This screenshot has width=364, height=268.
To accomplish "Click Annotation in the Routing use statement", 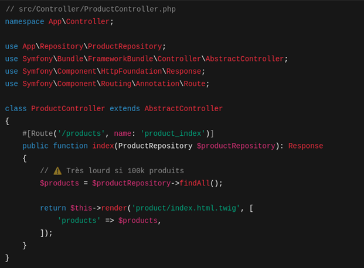I will click(158, 84).
